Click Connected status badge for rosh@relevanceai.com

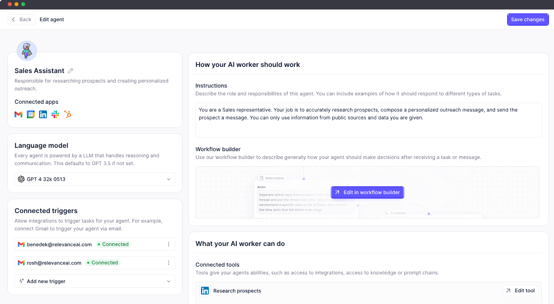(x=102, y=263)
